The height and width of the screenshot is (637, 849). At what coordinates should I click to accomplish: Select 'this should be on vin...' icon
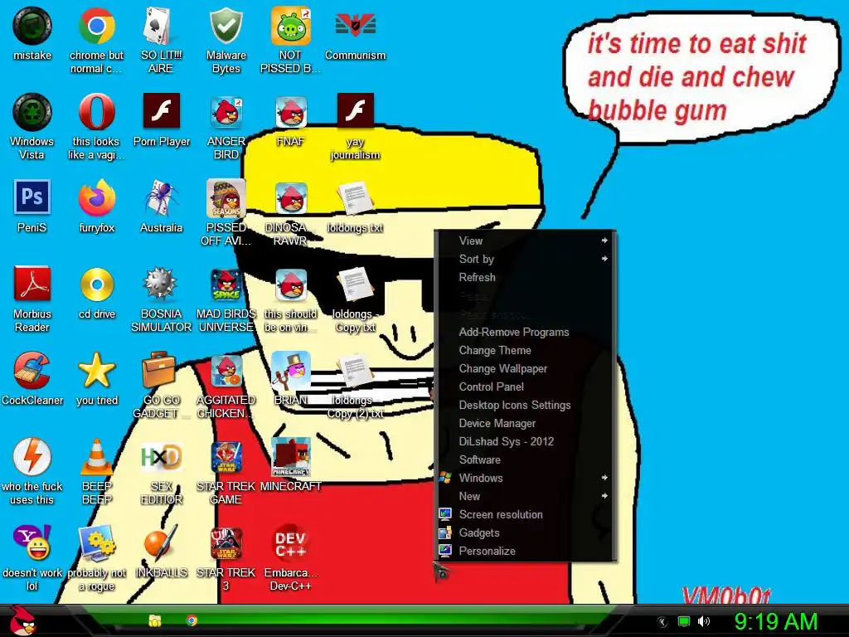[x=291, y=285]
